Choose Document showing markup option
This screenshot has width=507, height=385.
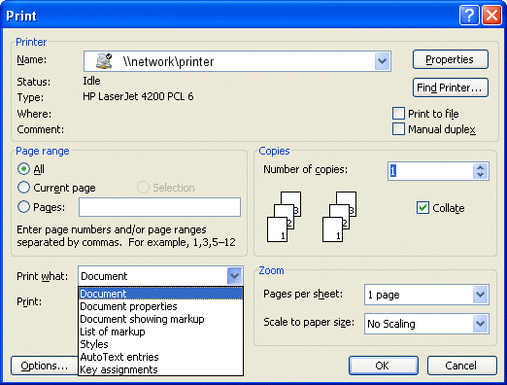point(160,319)
